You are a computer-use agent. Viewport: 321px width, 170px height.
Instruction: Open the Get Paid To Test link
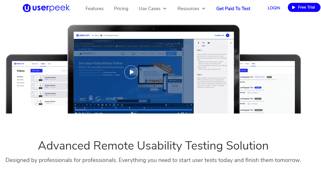pos(233,9)
